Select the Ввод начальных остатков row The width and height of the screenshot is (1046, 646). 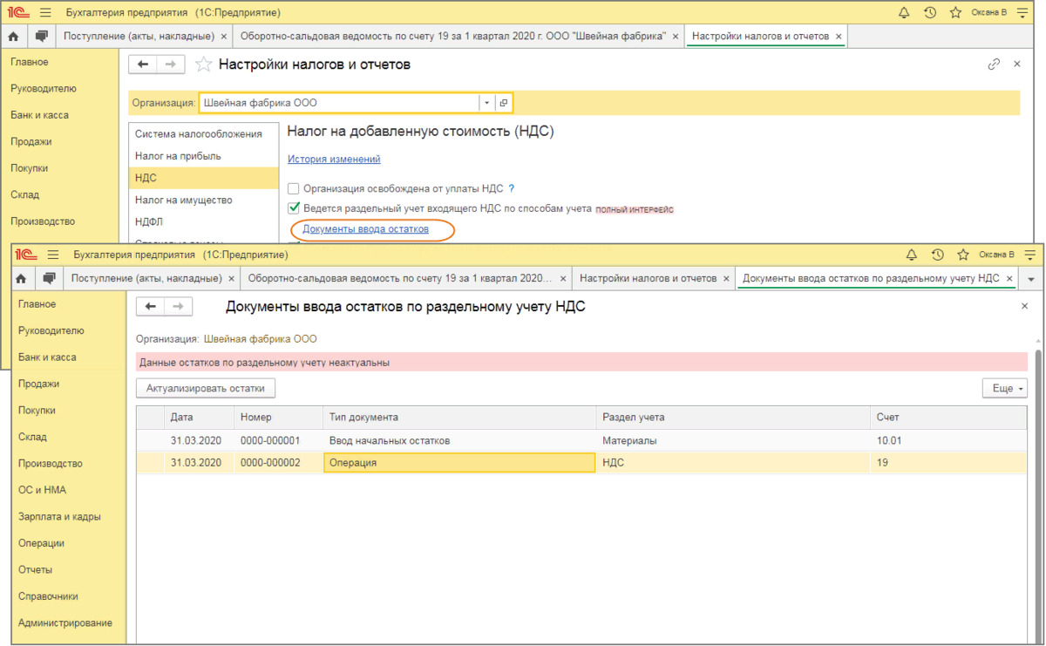[388, 441]
